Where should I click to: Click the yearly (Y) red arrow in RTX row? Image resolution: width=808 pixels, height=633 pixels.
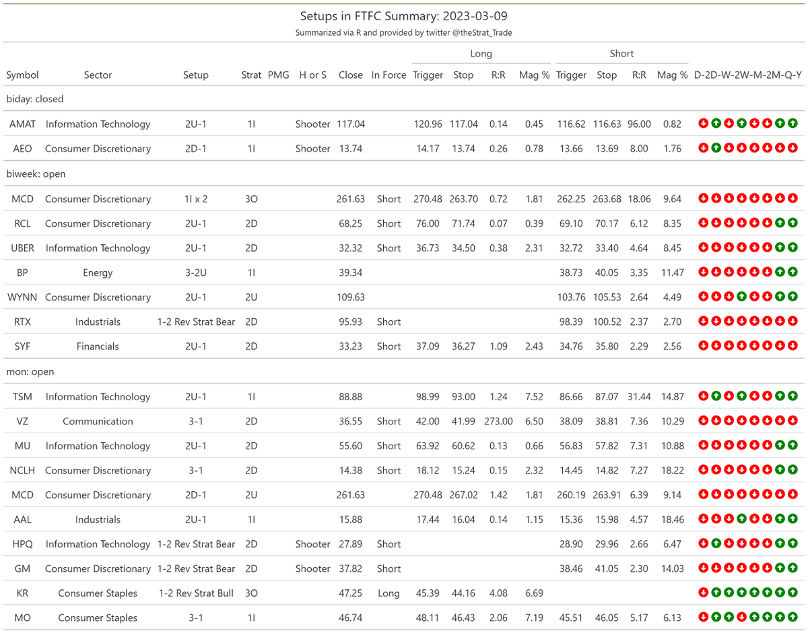pos(793,322)
